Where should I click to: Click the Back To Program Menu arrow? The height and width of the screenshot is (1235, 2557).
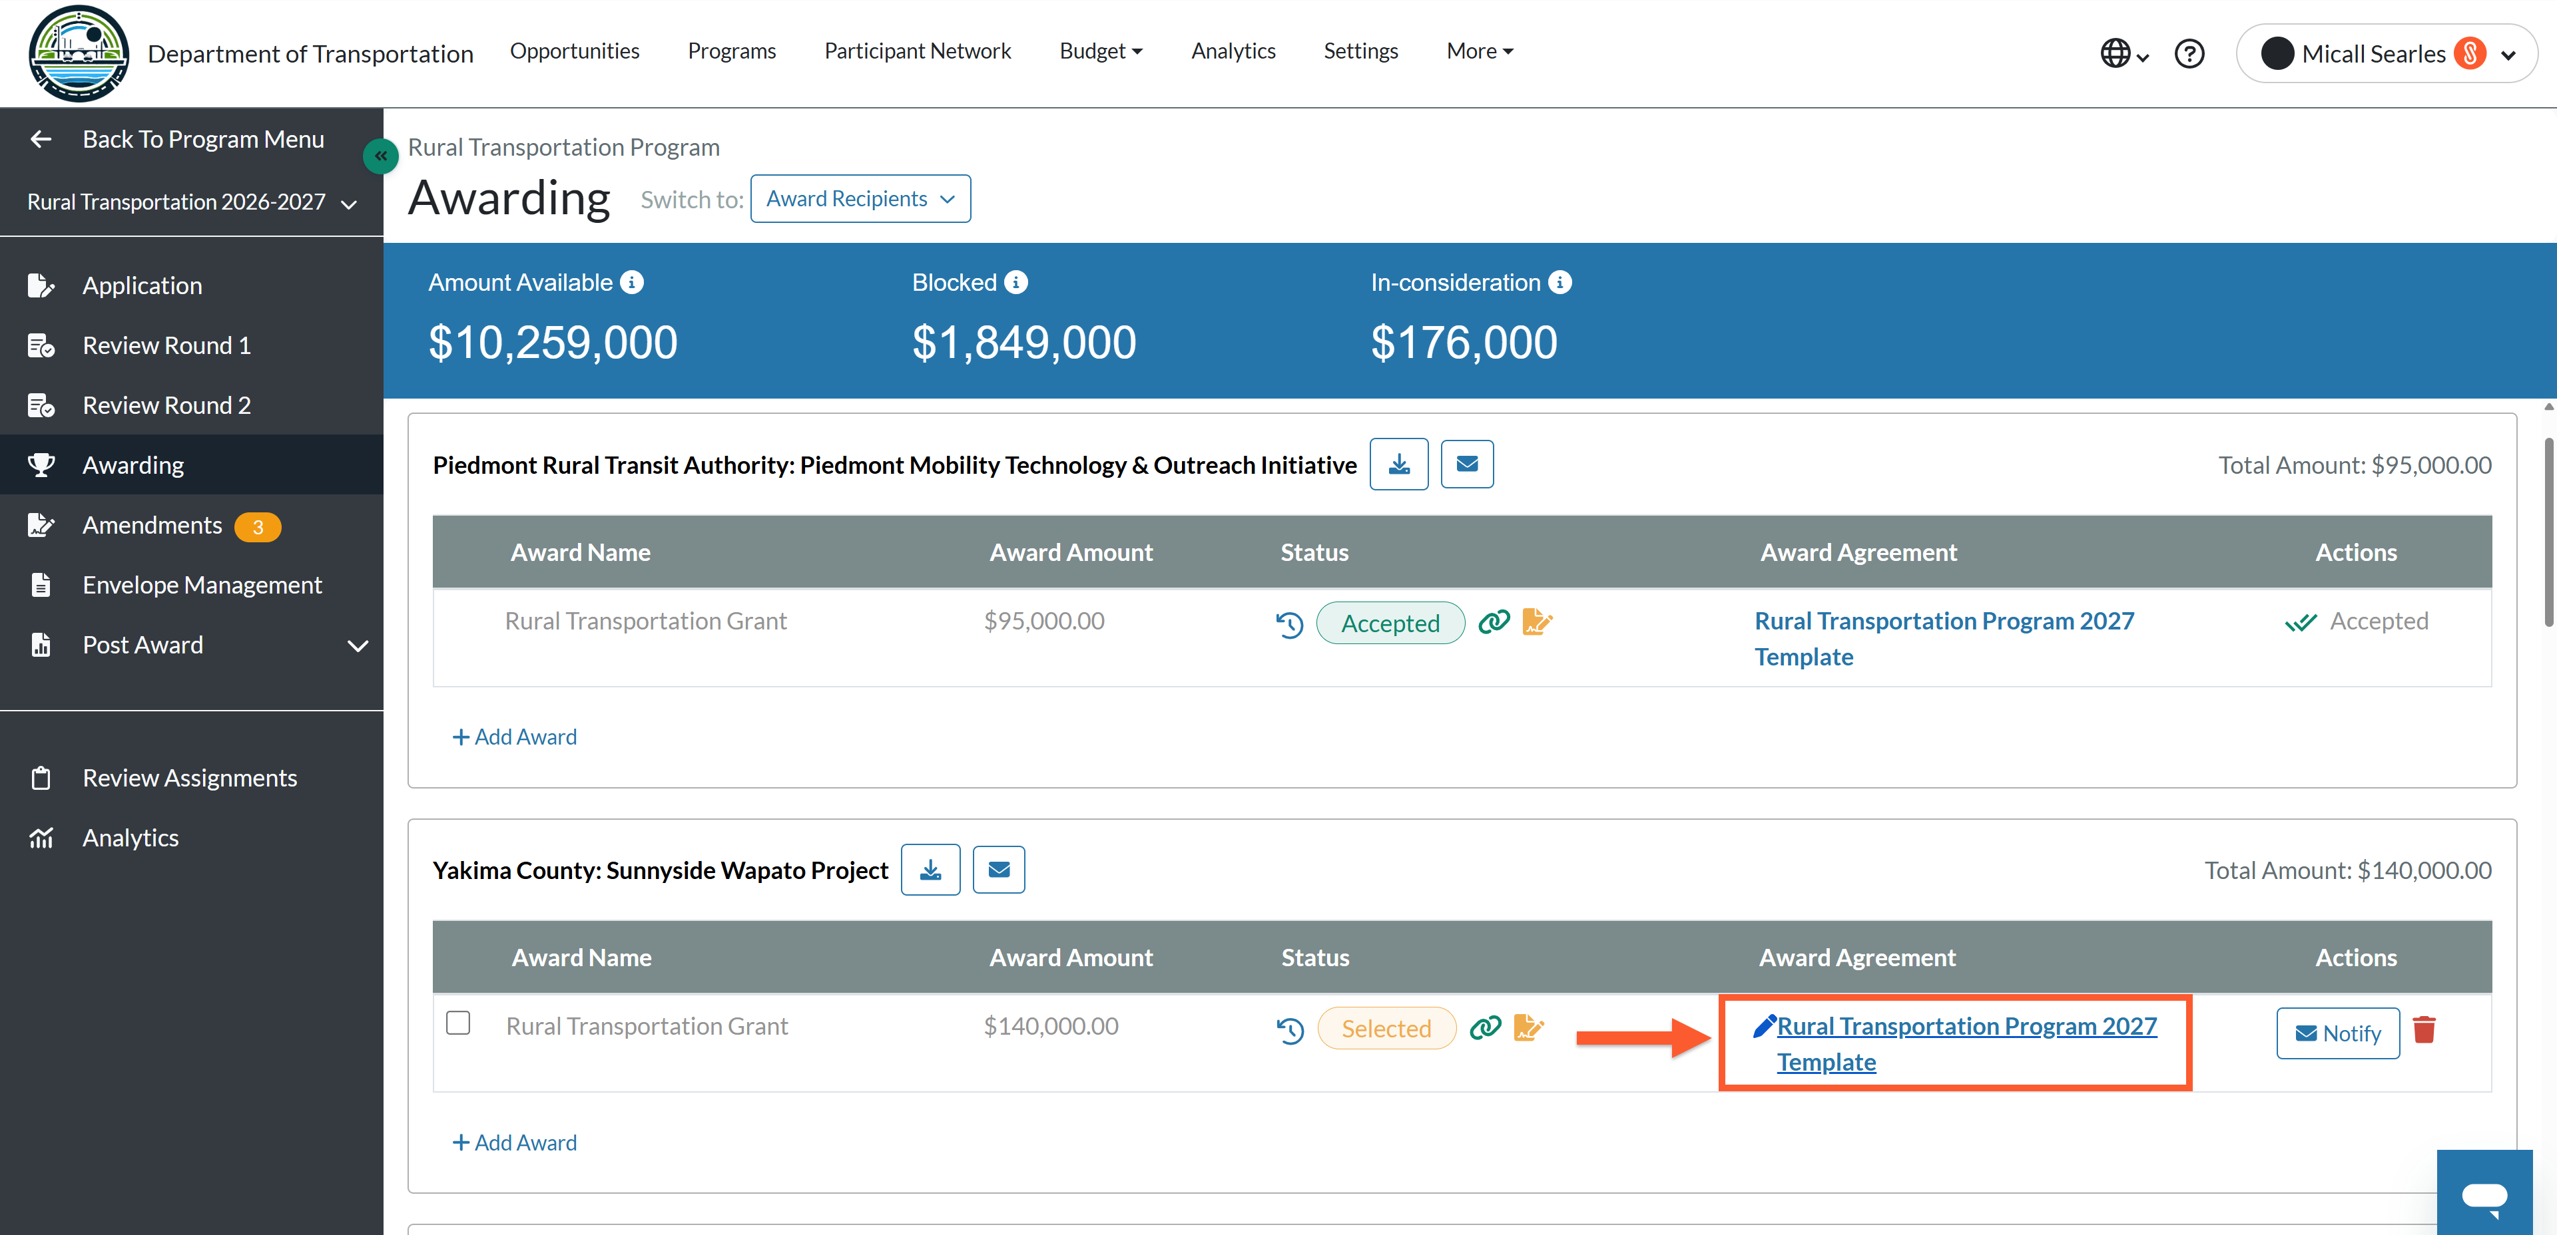(41, 139)
